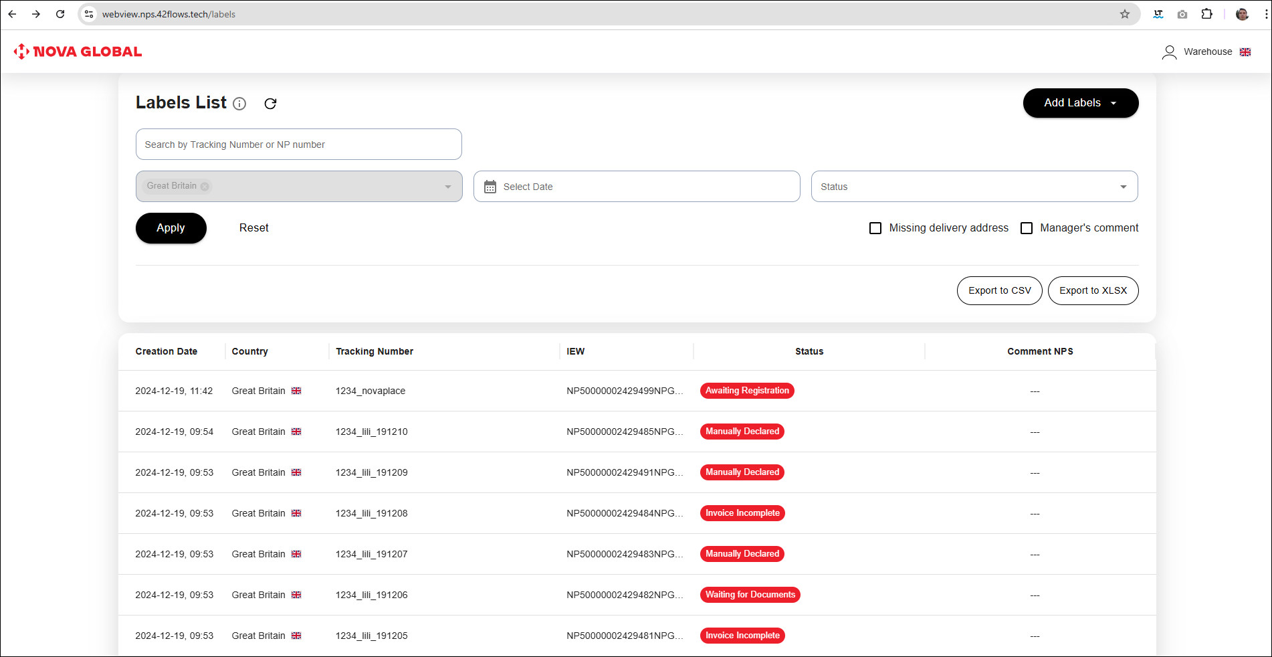Bookmark this page with the star icon
Viewport: 1272px width, 657px height.
click(1125, 14)
